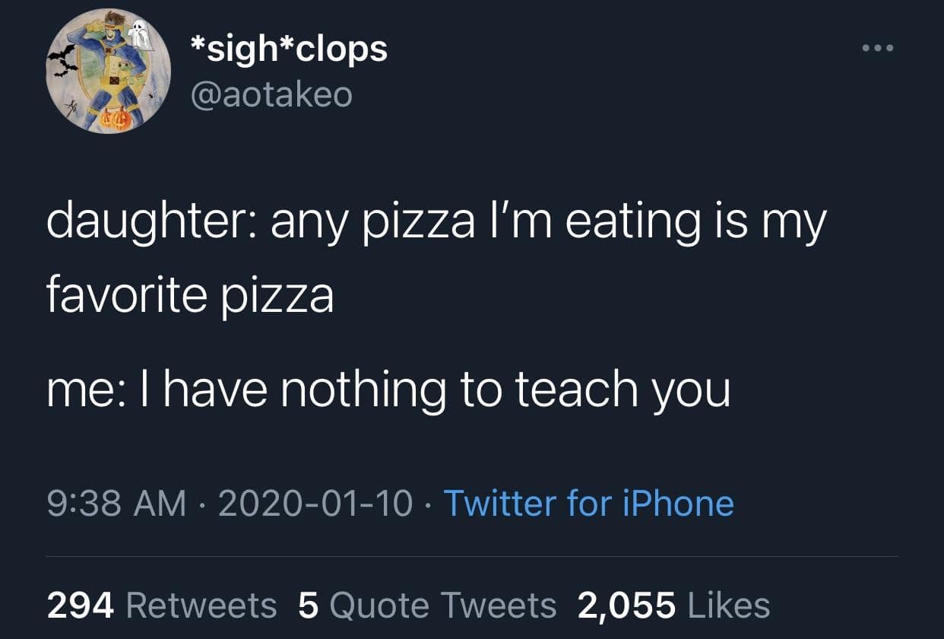This screenshot has width=944, height=639.
Task: See who Likes this tweet
Action: tap(728, 606)
